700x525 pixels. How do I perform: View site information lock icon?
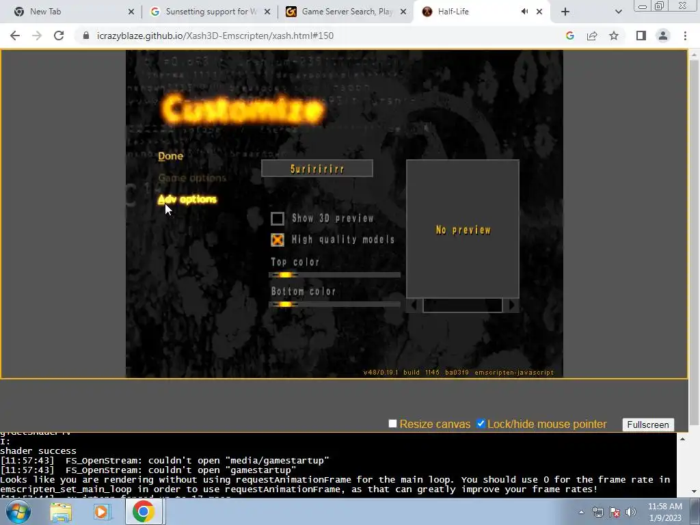(86, 36)
